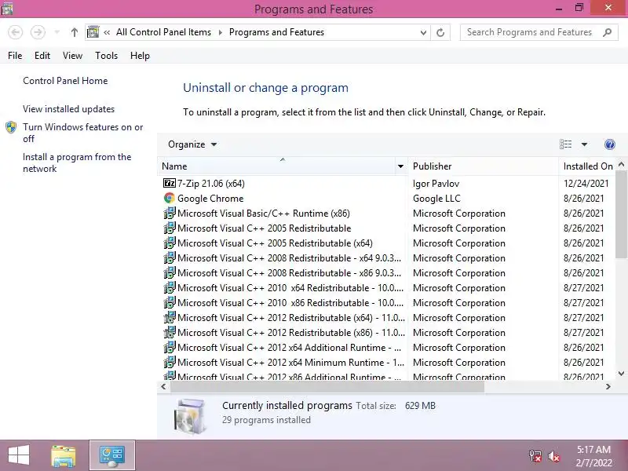This screenshot has width=628, height=471.
Task: Click icon of Visual C++ 2005 Redistributable (x64)
Action: coord(170,243)
